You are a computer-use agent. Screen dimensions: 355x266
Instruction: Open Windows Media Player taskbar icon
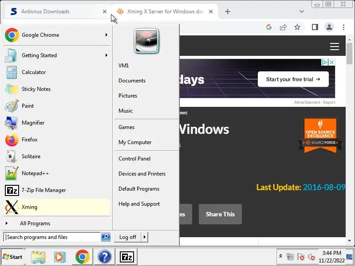pos(60,257)
